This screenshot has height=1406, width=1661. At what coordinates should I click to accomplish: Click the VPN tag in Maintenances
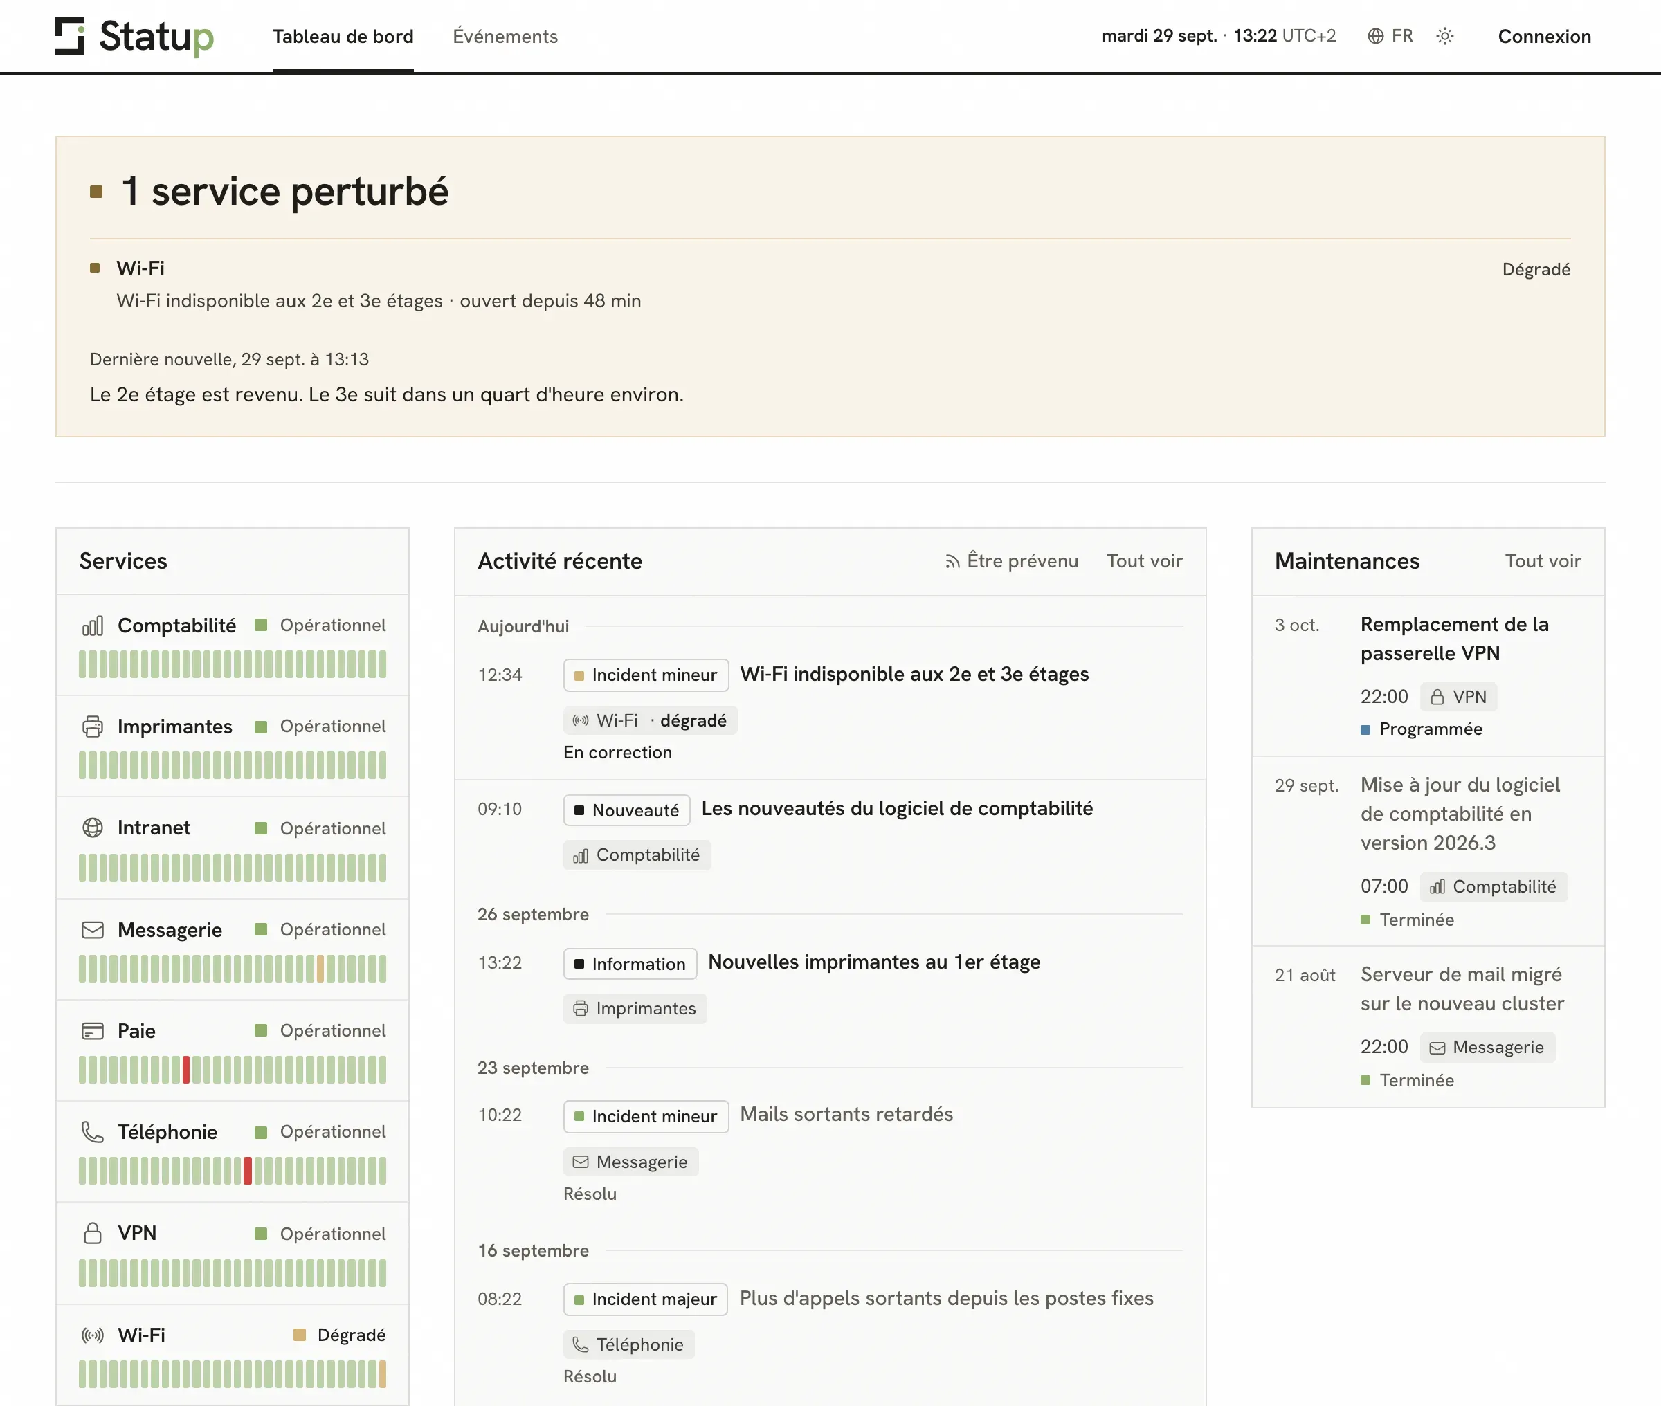pos(1458,697)
